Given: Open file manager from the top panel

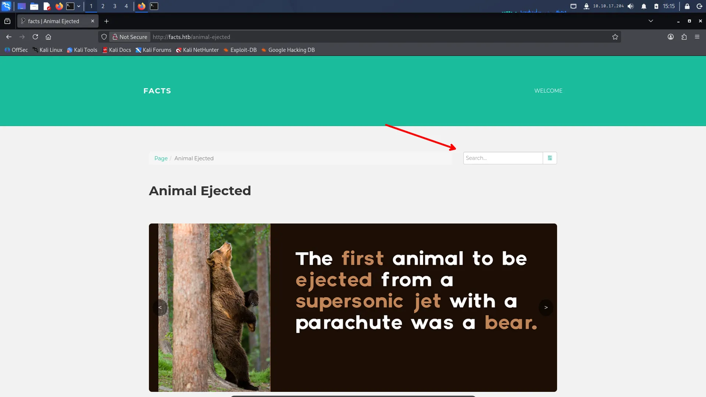Looking at the screenshot, I should 34,6.
